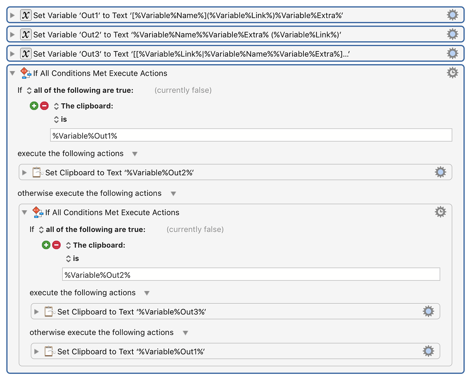The width and height of the screenshot is (471, 382).
Task: Select 'Set Clipboard to Text %Variable%Out1%' title
Action: point(131,352)
